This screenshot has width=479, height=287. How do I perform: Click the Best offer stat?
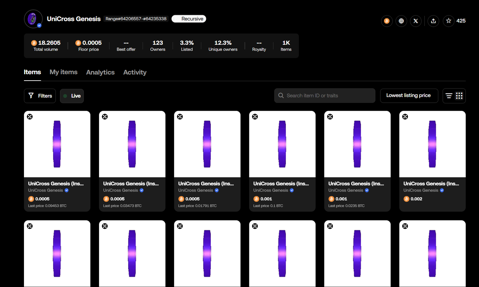pos(126,46)
